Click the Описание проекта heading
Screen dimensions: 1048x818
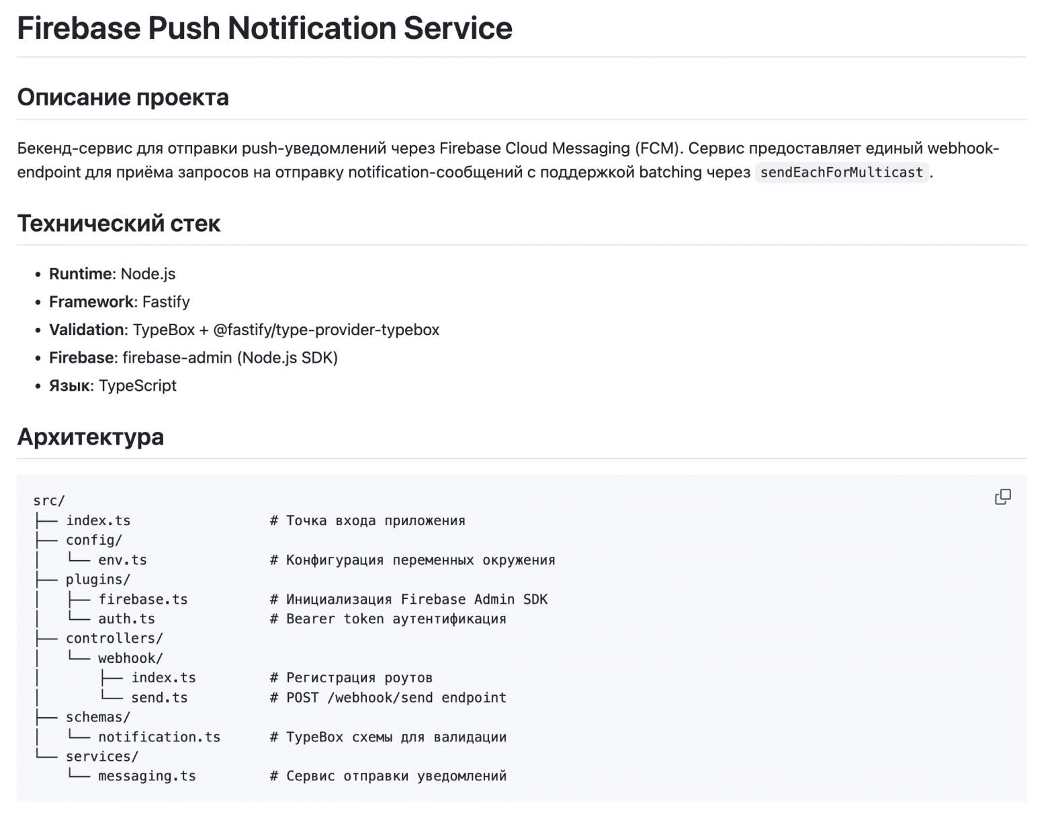coord(123,97)
